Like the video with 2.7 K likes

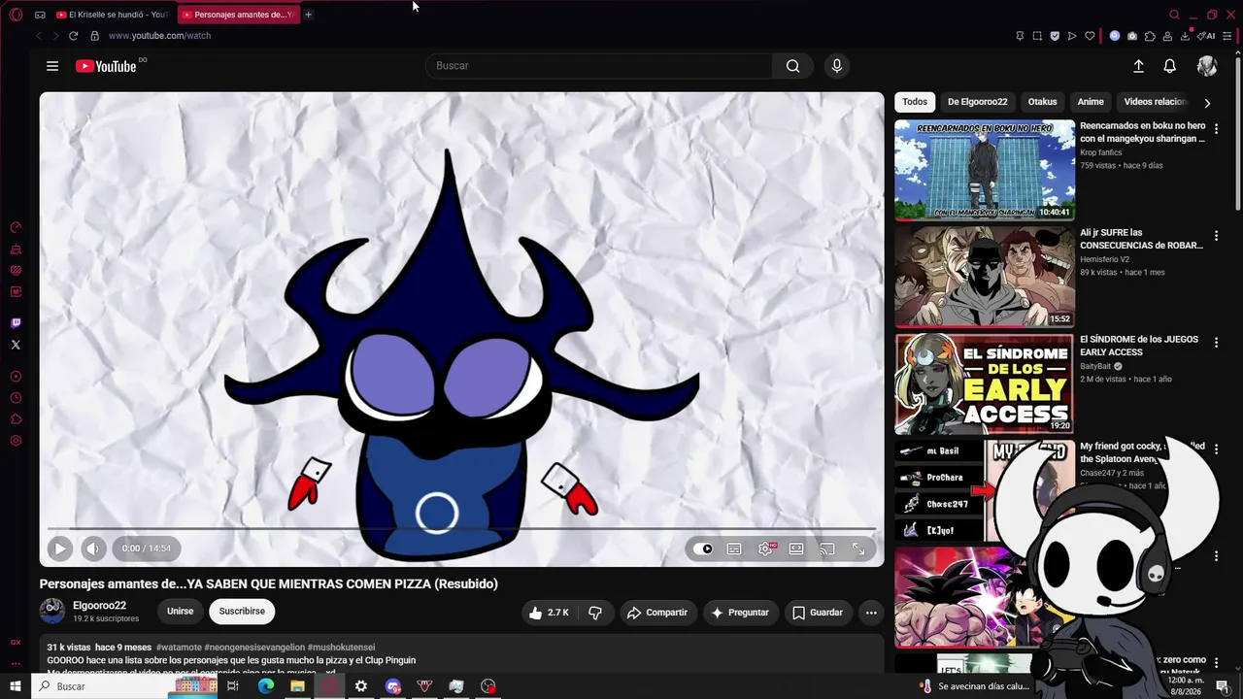(x=548, y=613)
